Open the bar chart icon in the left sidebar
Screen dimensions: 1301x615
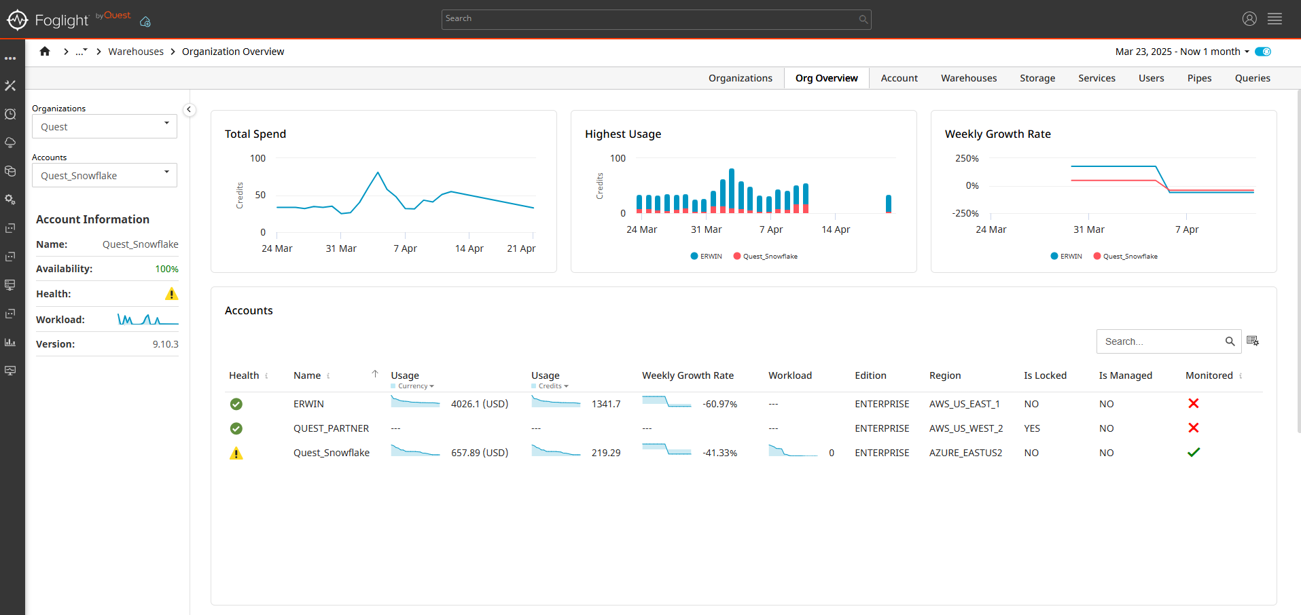[10, 342]
